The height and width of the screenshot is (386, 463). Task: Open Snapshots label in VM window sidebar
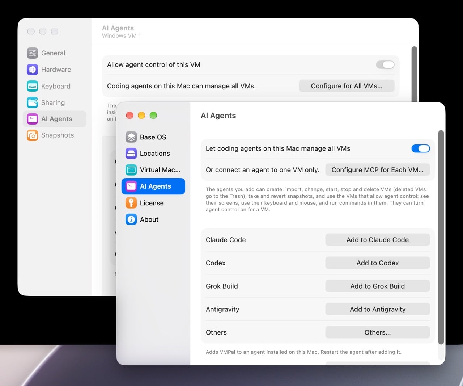pos(58,135)
